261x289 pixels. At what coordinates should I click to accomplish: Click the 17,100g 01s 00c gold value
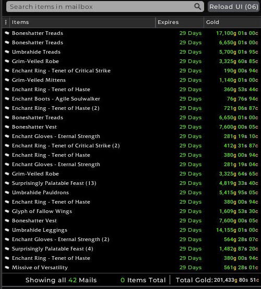237,33
